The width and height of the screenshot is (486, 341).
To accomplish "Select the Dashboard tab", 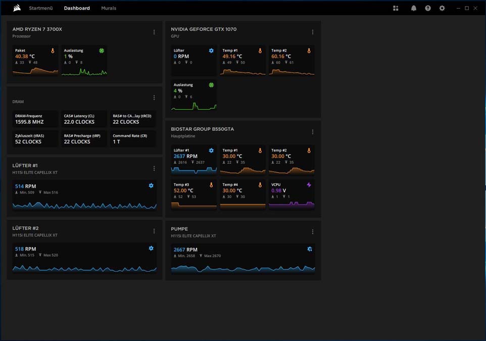I will [77, 8].
